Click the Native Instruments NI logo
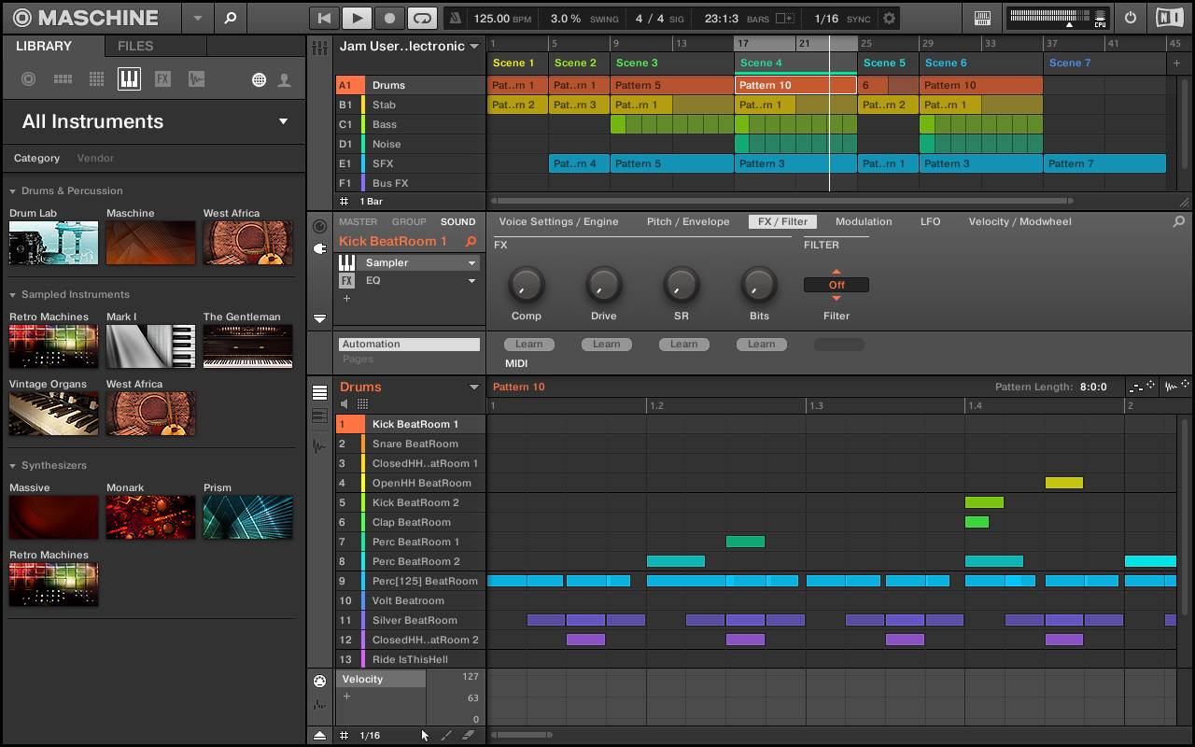 [1168, 17]
